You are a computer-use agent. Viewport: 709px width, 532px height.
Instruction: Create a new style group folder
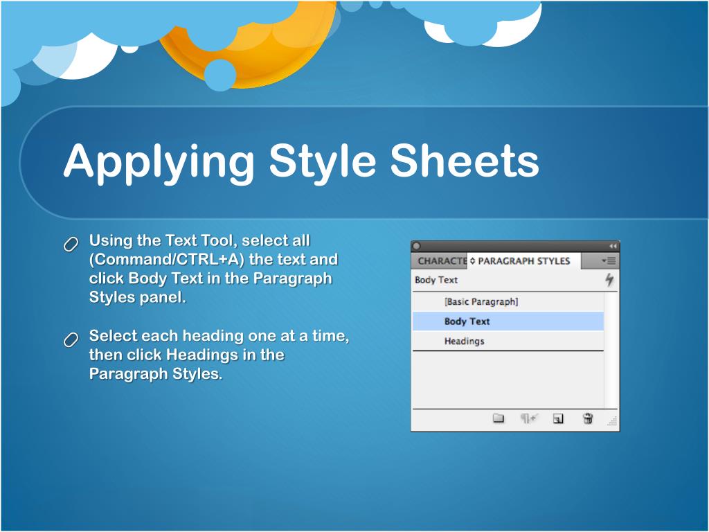coord(499,418)
